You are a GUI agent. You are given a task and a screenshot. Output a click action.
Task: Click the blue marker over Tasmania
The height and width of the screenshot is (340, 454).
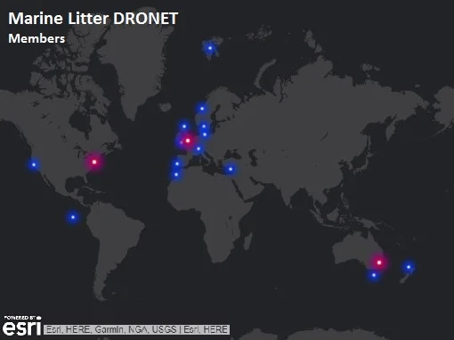(374, 275)
